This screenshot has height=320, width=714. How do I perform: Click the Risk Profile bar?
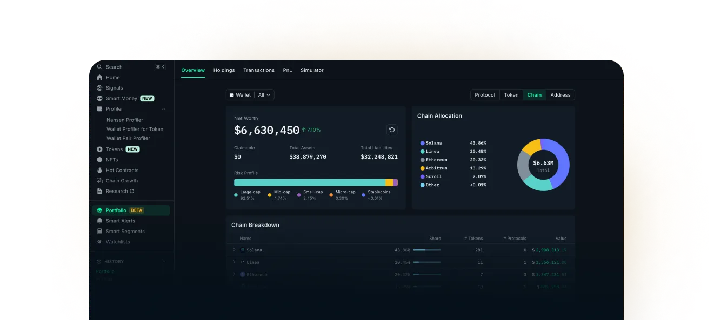point(316,182)
